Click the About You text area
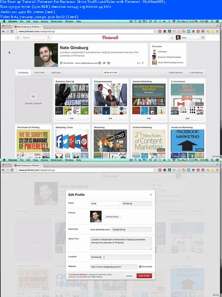Screen dimensions: 222x297 [x=121, y=243]
